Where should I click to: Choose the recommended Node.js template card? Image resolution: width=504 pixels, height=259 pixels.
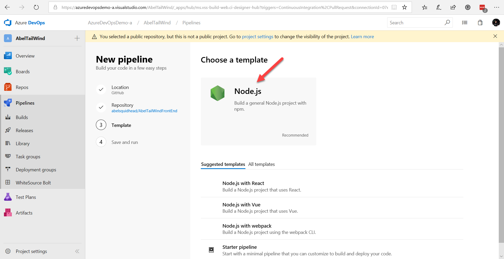259,111
